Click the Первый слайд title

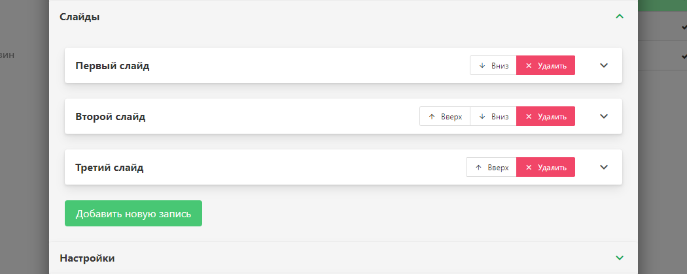click(x=113, y=66)
